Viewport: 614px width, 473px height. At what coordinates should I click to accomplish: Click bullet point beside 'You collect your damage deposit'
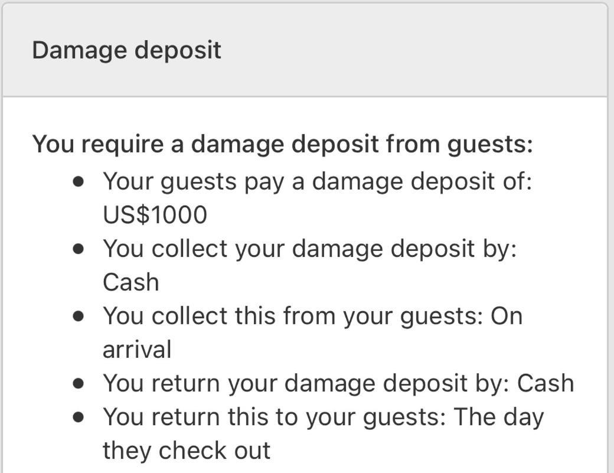click(79, 249)
